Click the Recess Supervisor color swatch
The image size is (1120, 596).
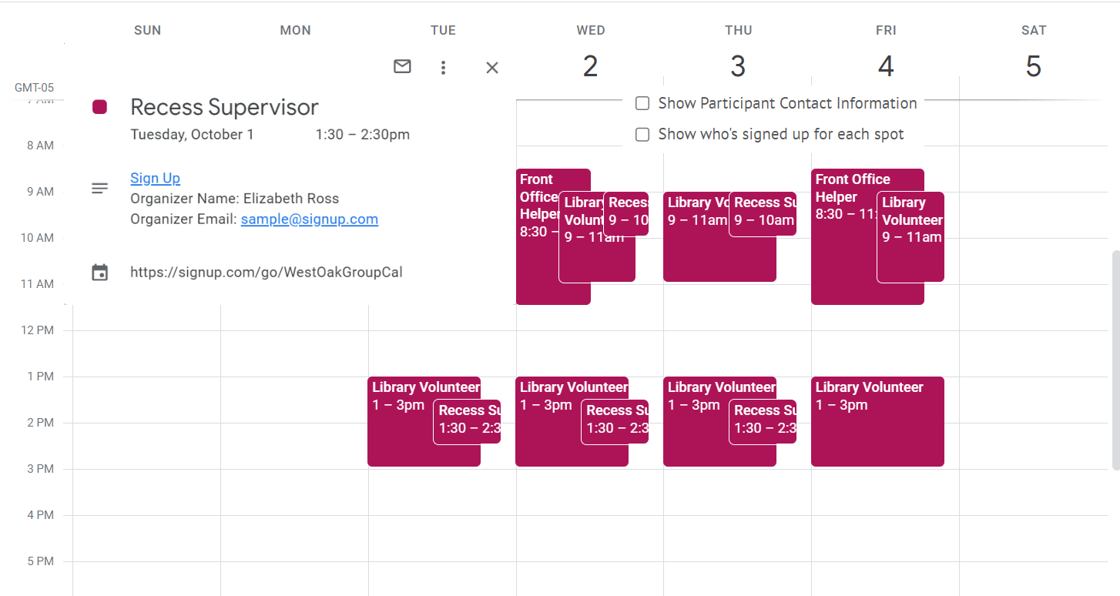pyautogui.click(x=99, y=107)
